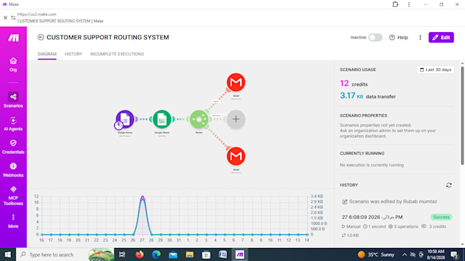Open the 35°C Sunny weather widget
The height and width of the screenshot is (261, 465).
click(x=375, y=254)
